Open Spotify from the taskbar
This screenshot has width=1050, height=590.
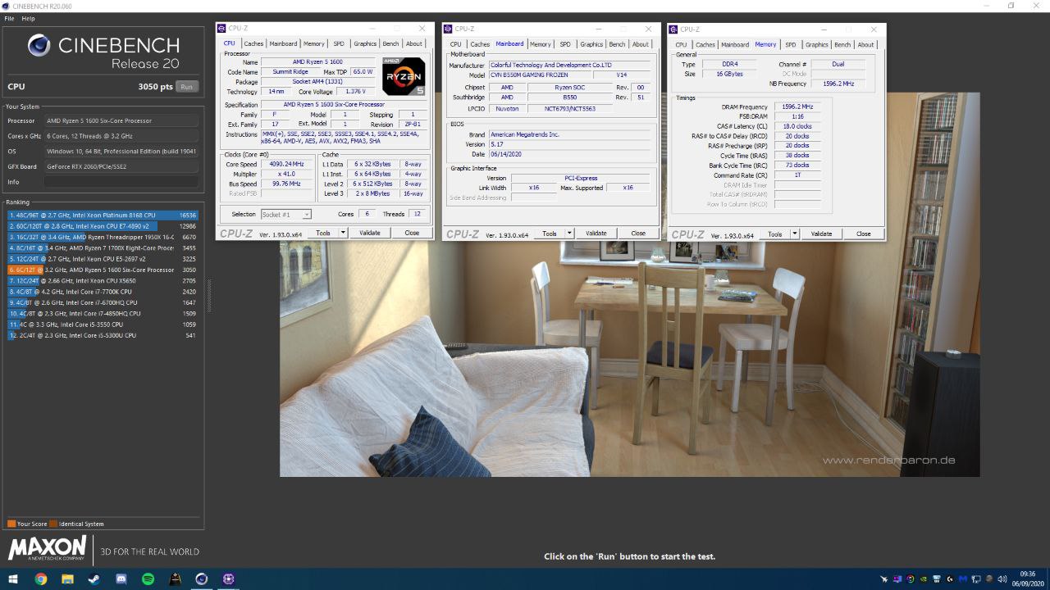[x=148, y=579]
